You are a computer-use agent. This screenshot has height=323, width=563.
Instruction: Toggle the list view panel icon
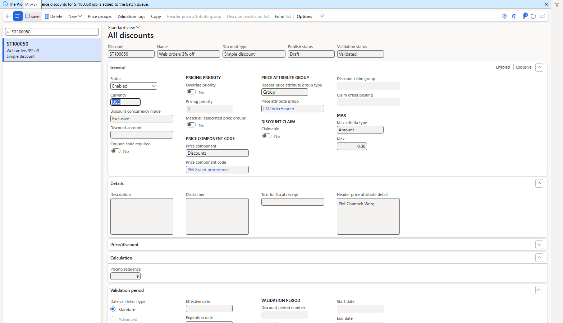coord(18,16)
